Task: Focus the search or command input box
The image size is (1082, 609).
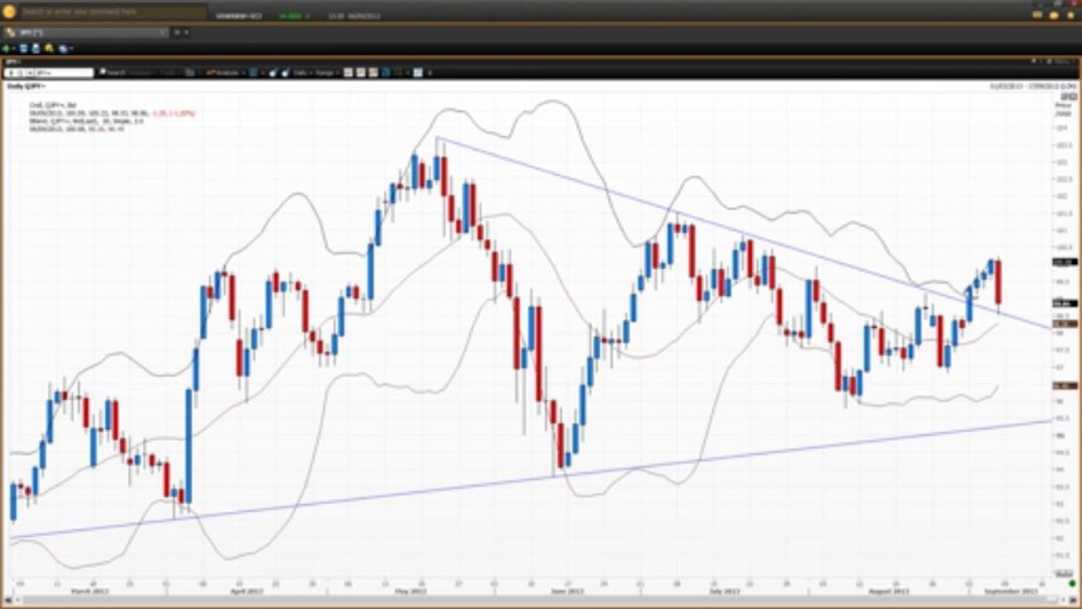Action: point(113,12)
